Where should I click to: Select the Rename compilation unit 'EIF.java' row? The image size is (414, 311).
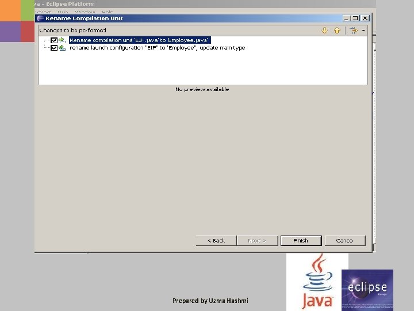pyautogui.click(x=140, y=40)
